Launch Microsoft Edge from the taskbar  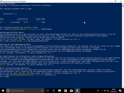(54, 91)
